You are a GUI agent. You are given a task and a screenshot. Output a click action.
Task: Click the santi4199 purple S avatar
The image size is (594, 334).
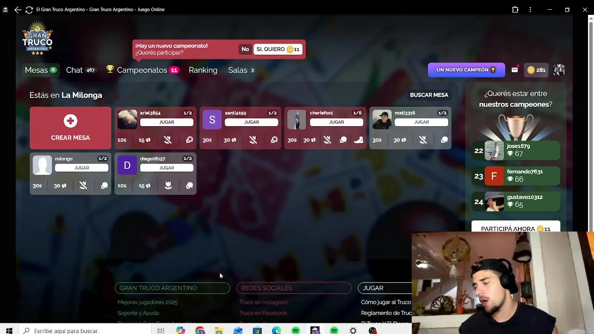(x=212, y=119)
